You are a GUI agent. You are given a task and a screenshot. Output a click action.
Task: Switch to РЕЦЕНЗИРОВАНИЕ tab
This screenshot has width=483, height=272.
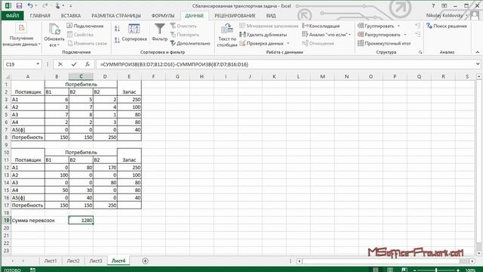point(235,15)
